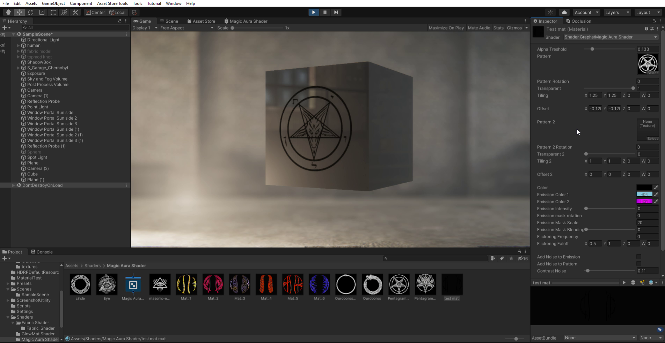Viewport: 665px width, 343px height.
Task: Click search by label icon in Project
Action: 502,258
